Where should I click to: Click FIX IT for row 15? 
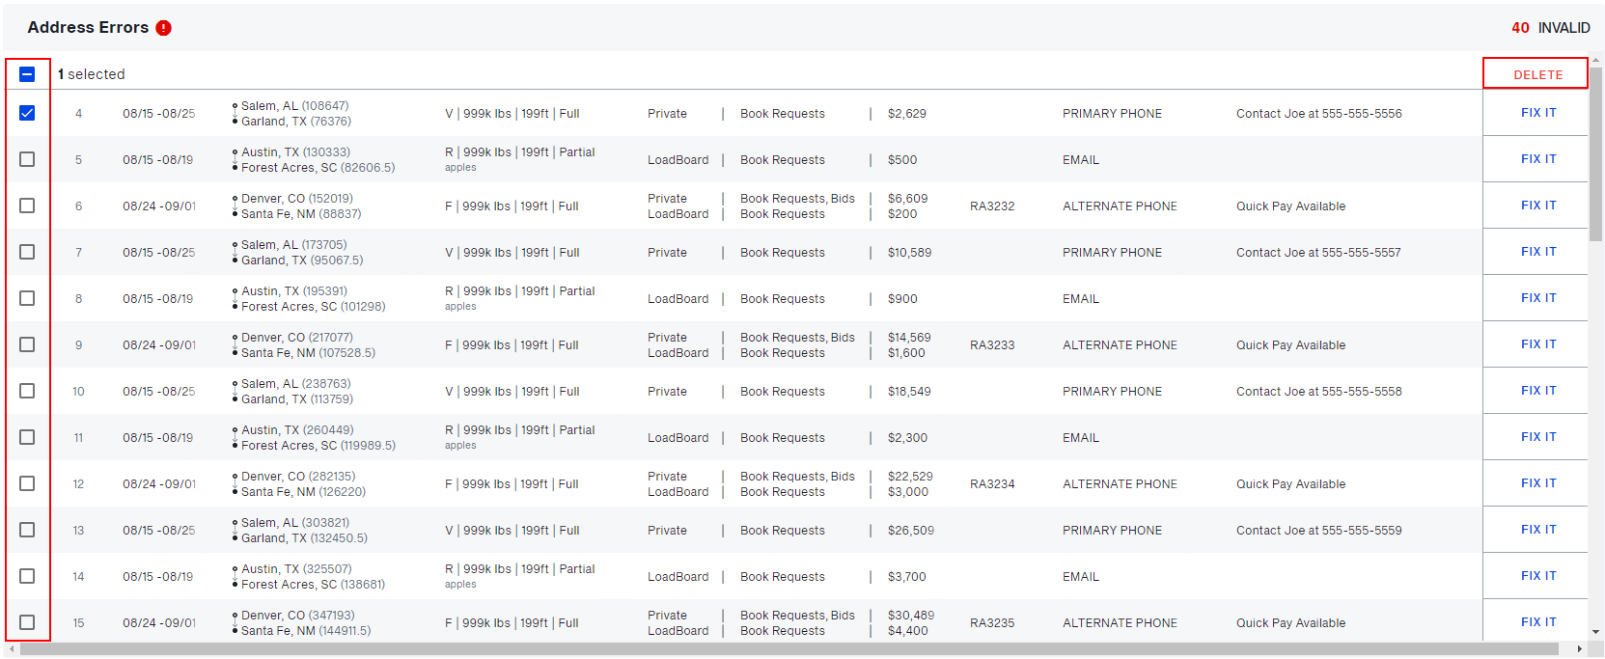[1538, 622]
